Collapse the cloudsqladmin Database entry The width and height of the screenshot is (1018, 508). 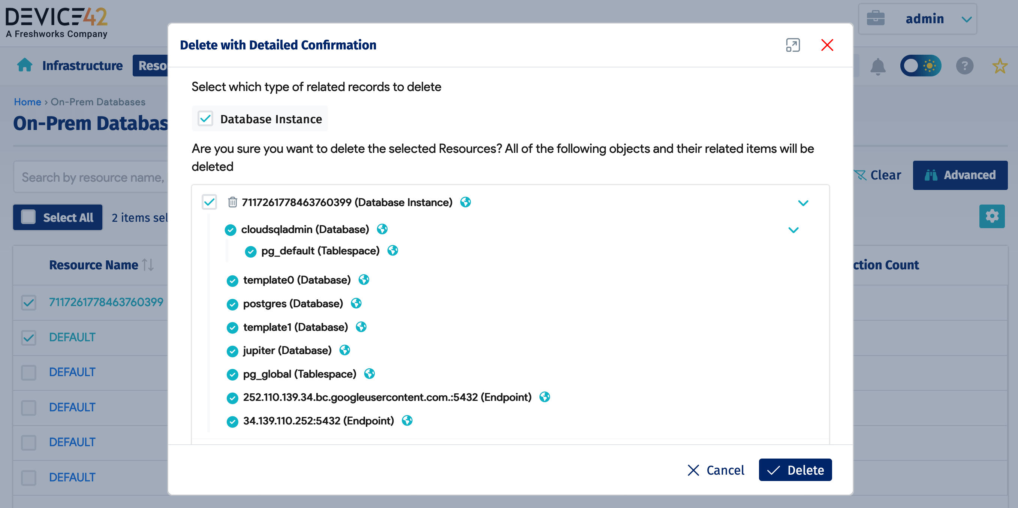pyautogui.click(x=794, y=230)
